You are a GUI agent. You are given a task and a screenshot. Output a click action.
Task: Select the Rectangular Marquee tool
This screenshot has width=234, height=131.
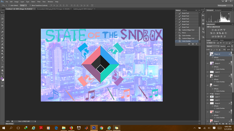click(x=2, y=16)
